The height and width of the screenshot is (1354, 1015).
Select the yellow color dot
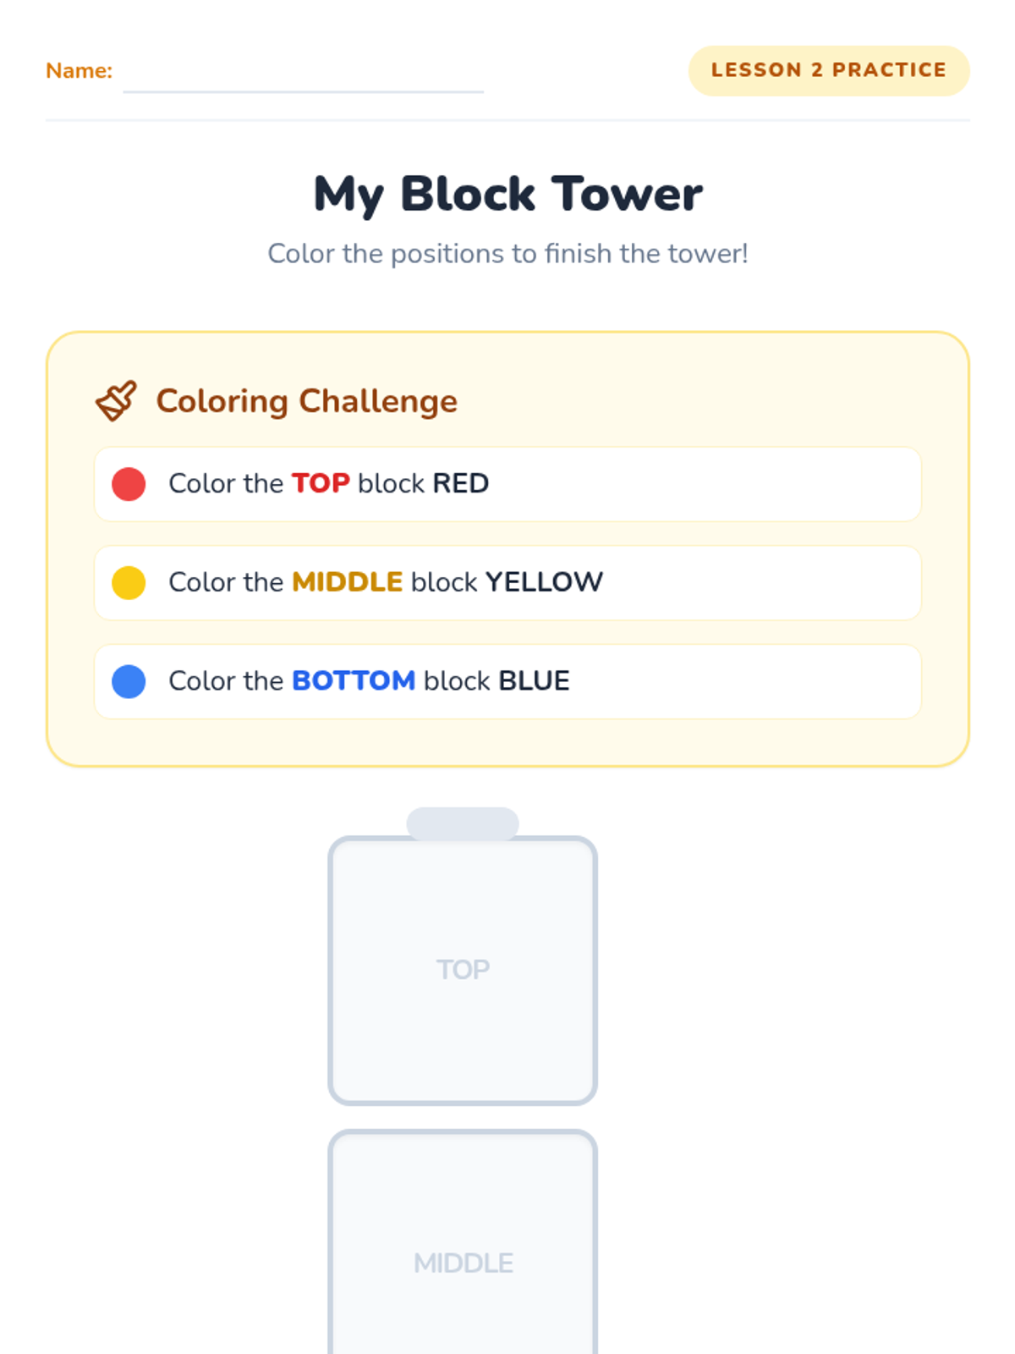point(129,583)
